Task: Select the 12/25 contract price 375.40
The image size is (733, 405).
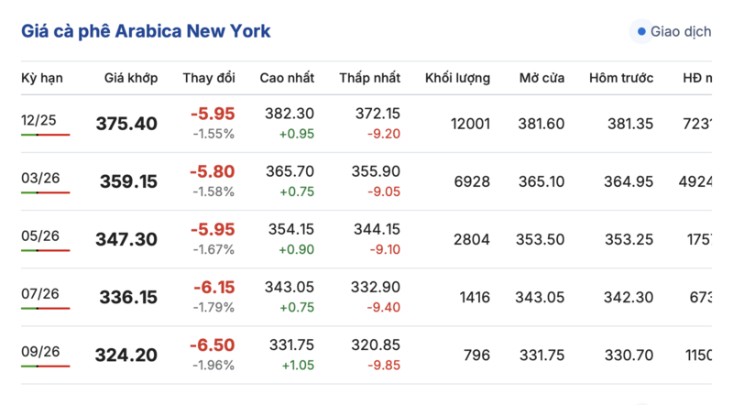Action: click(x=126, y=124)
